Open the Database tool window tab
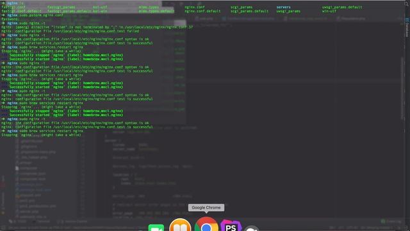This screenshot has height=231, width=410. click(x=407, y=28)
